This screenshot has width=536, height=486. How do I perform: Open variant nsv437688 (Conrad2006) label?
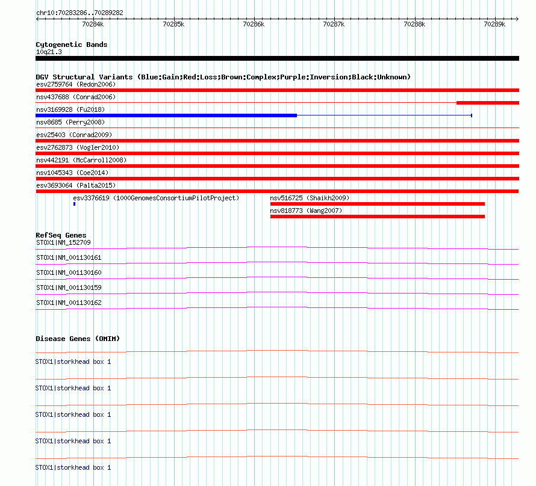pyautogui.click(x=76, y=97)
